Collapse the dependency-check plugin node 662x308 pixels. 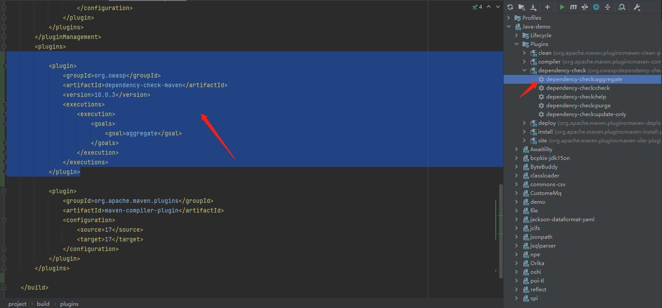point(524,71)
